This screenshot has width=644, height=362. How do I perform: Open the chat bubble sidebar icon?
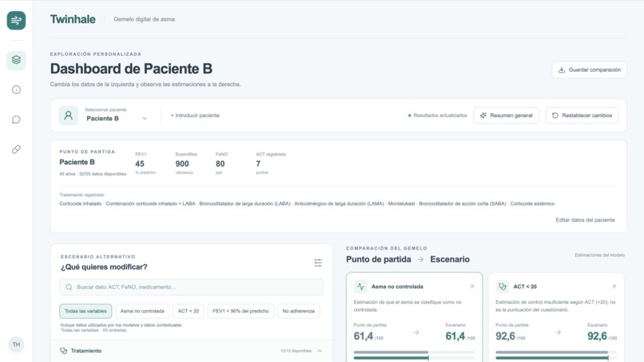coord(17,120)
